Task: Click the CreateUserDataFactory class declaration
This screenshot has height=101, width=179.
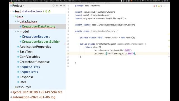Action: [103, 31]
